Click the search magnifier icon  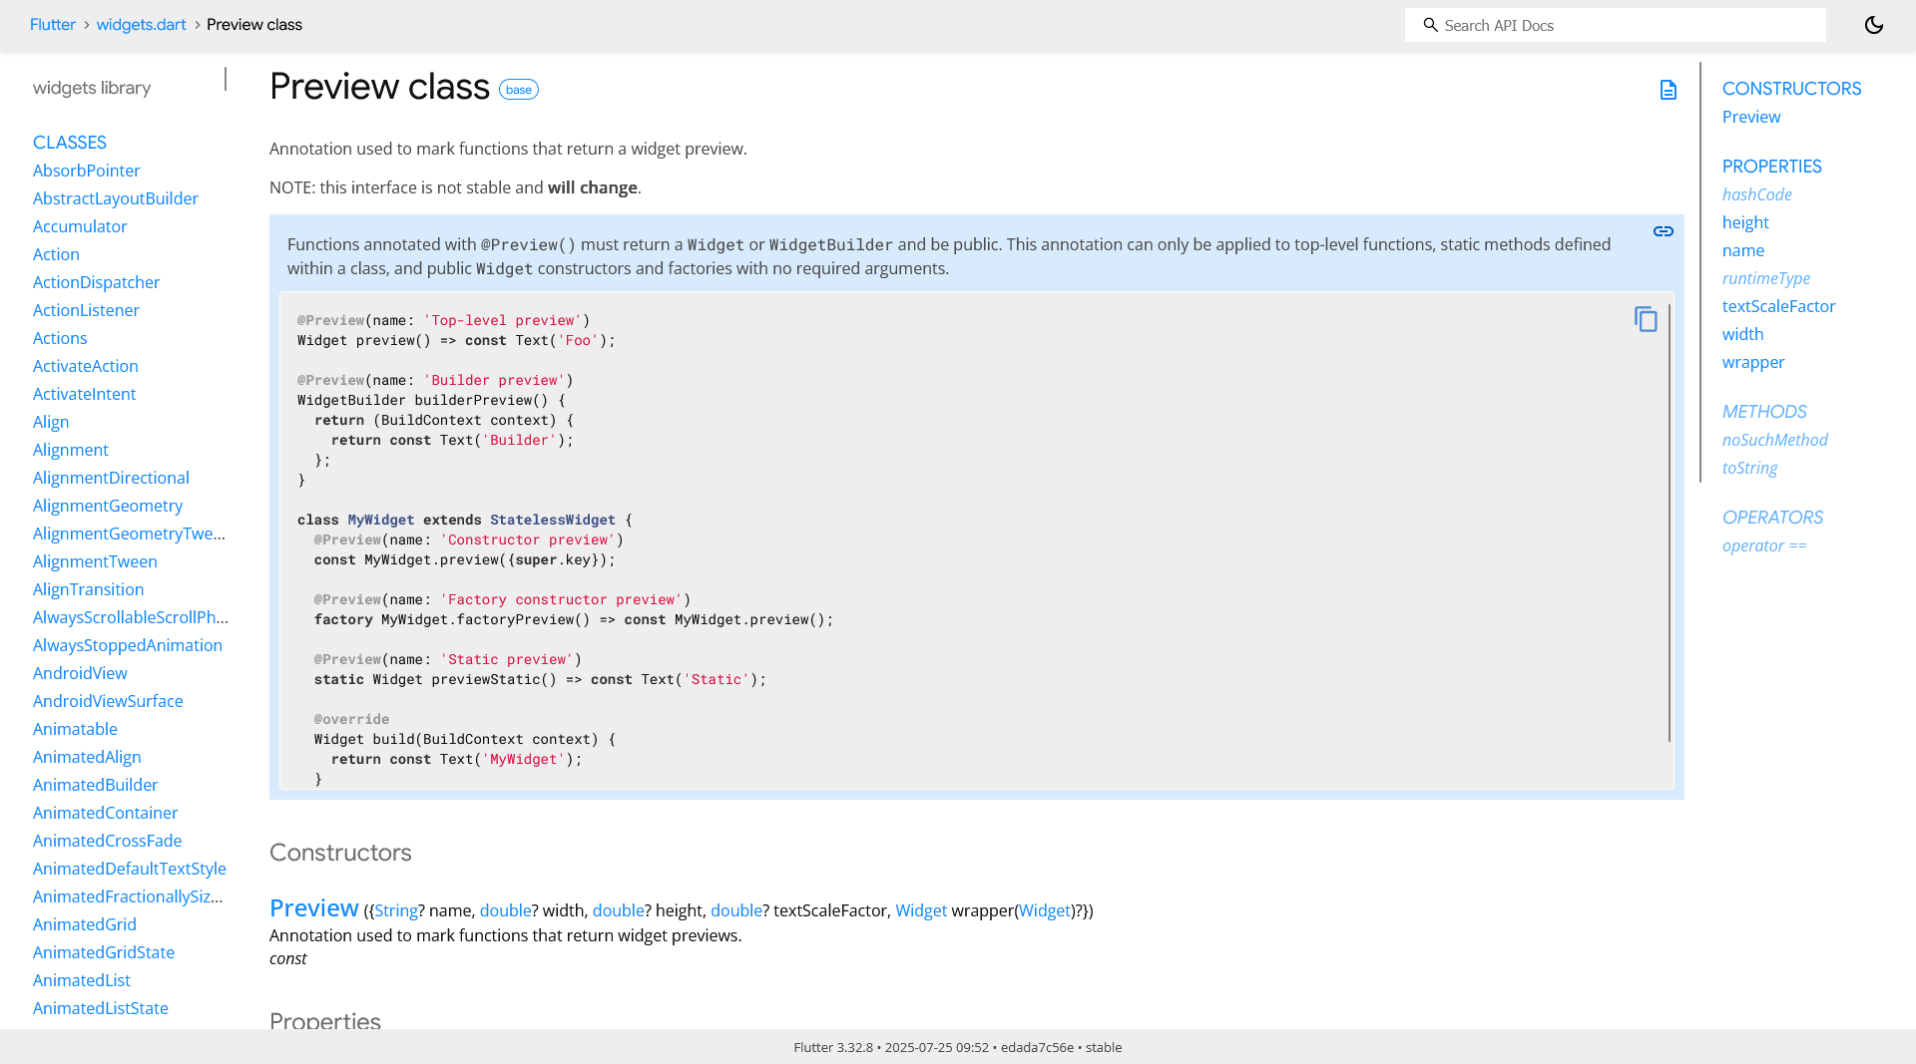(x=1430, y=25)
